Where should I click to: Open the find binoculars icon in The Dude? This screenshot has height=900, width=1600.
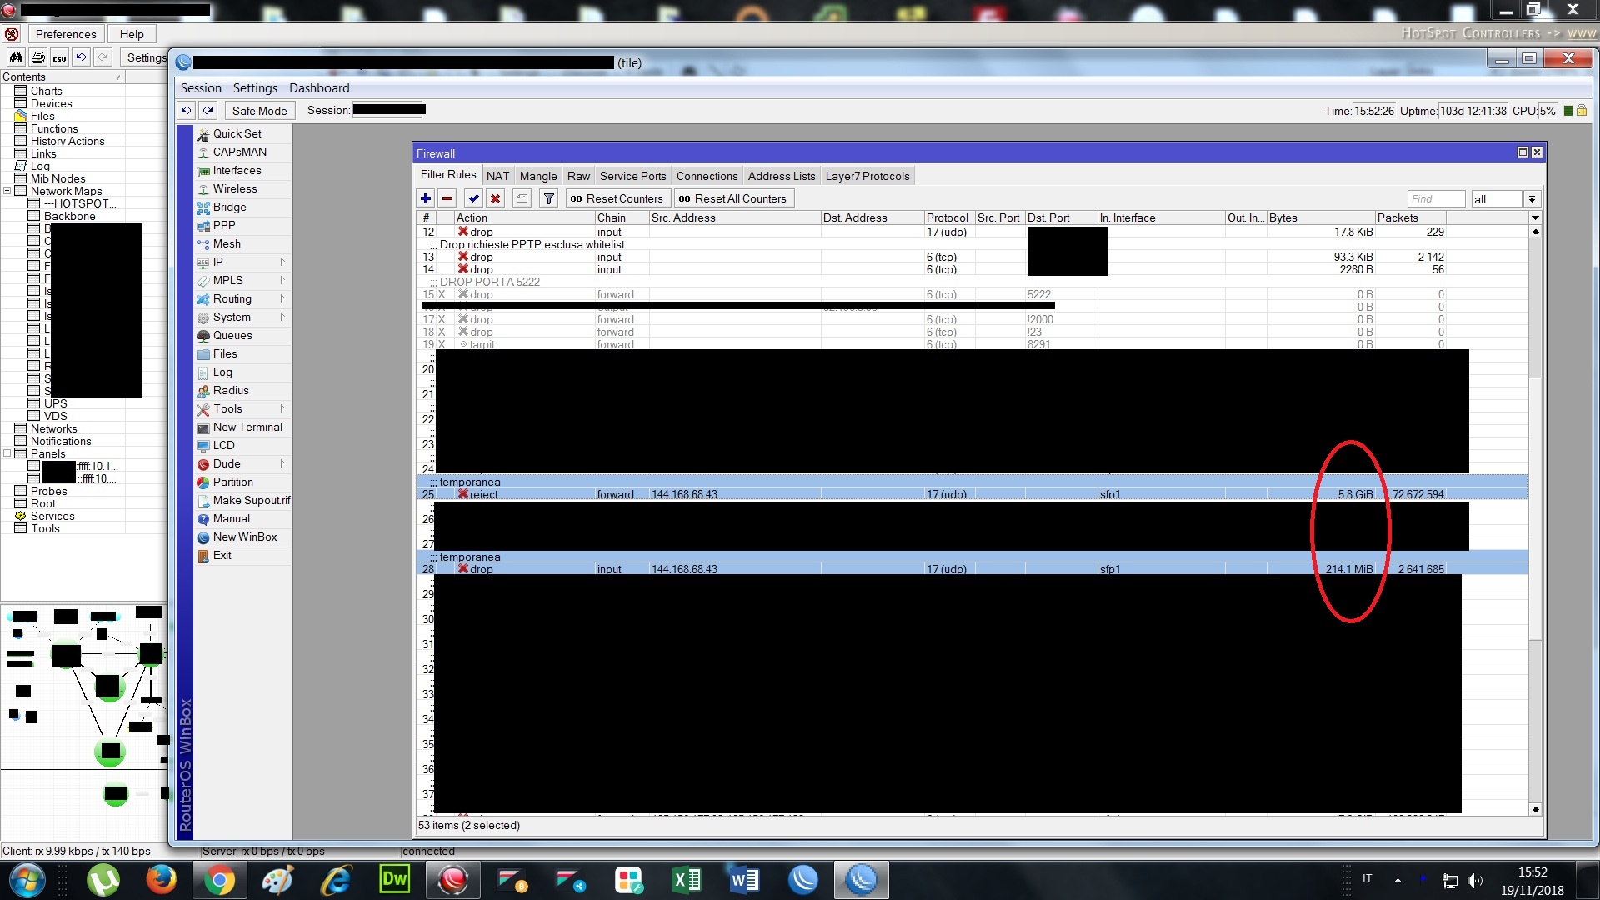click(16, 57)
